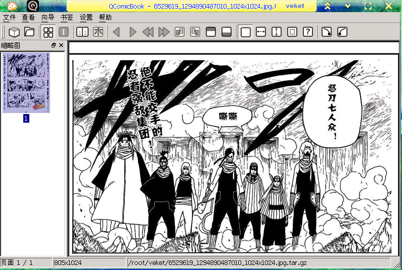Open the 设置 menu
The width and height of the screenshot is (402, 270).
tap(86, 17)
